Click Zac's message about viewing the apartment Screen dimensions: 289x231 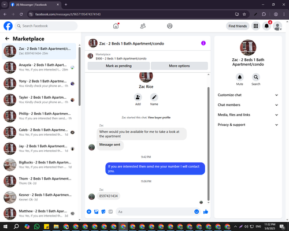point(142,134)
